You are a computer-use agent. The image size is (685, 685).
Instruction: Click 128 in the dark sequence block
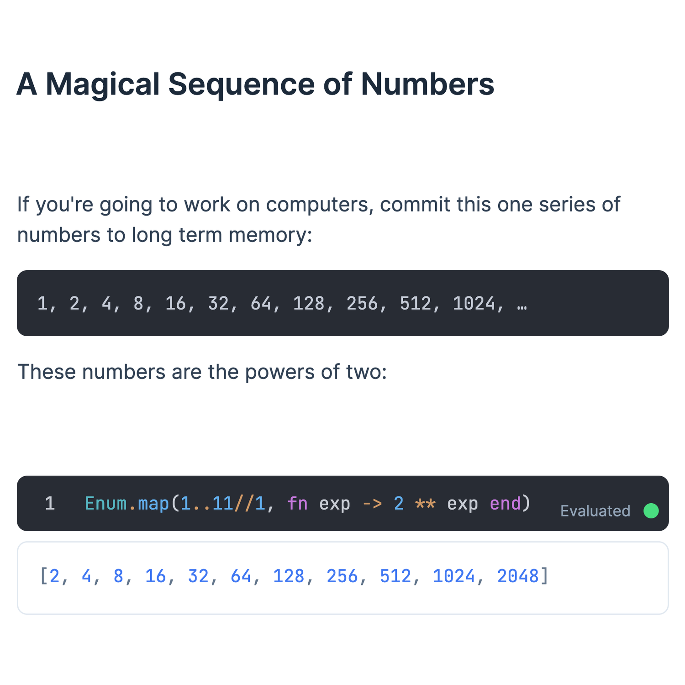pyautogui.click(x=309, y=304)
